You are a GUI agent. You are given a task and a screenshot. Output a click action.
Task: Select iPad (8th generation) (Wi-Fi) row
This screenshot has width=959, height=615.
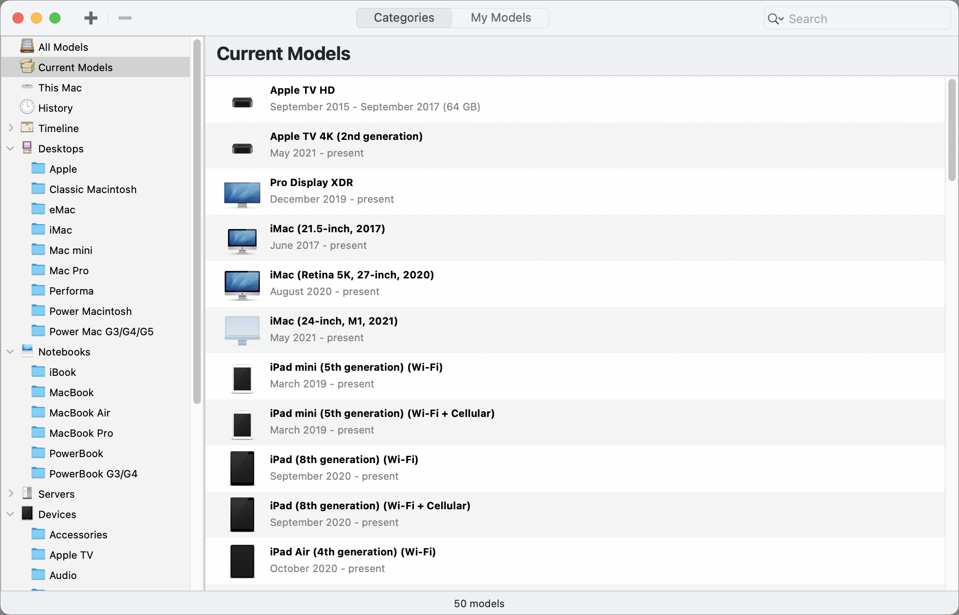(575, 469)
